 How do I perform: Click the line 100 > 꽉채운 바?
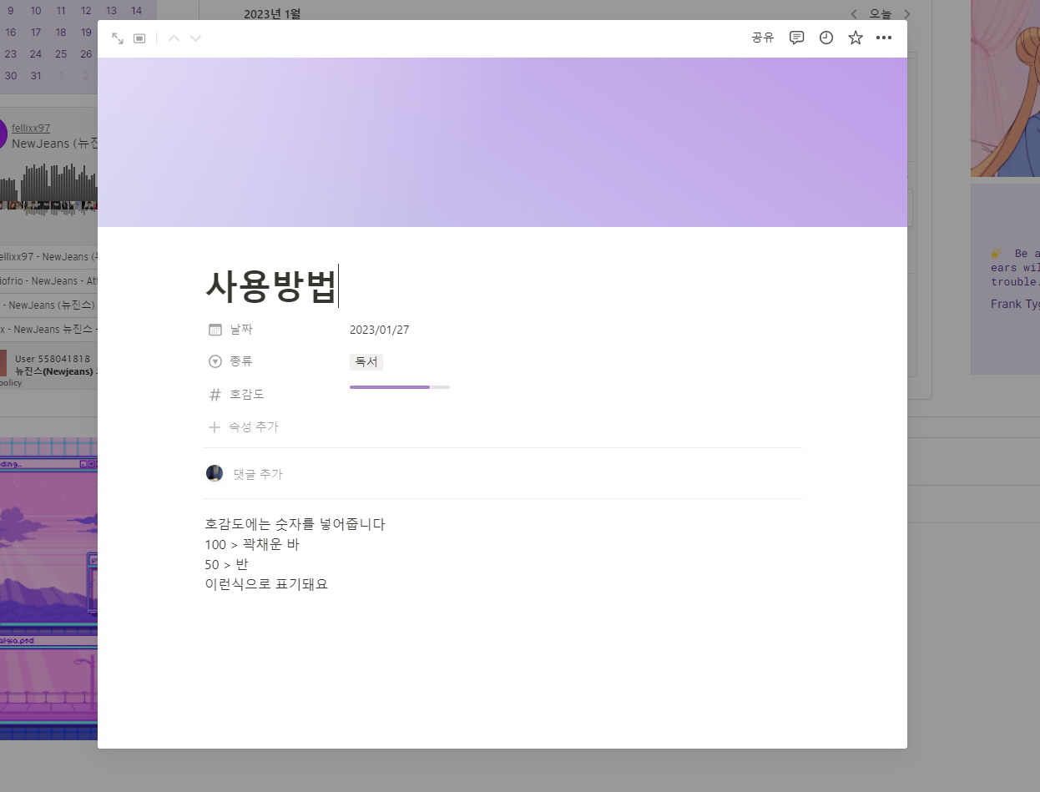(x=252, y=544)
